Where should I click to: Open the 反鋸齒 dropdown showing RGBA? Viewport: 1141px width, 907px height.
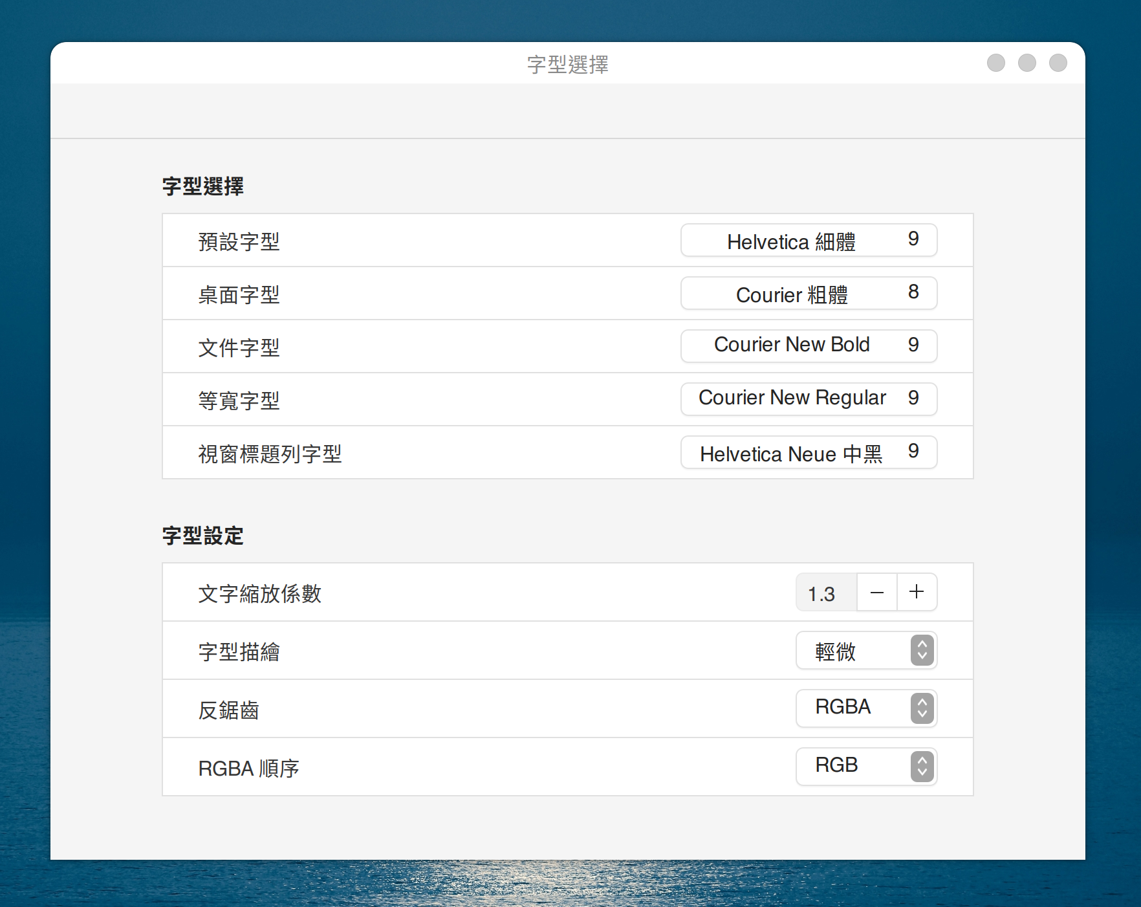866,708
